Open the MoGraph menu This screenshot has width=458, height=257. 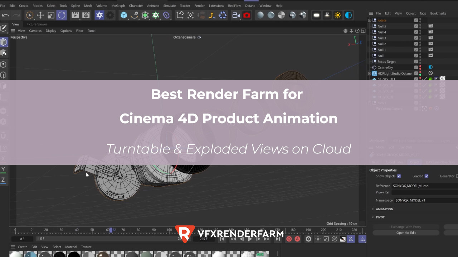[x=118, y=5]
